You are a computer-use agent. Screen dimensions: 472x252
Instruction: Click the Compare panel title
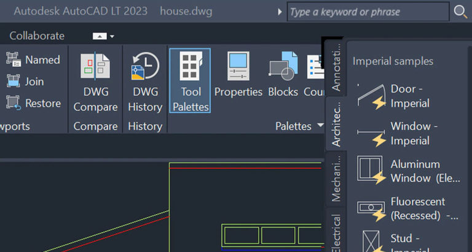pos(95,126)
